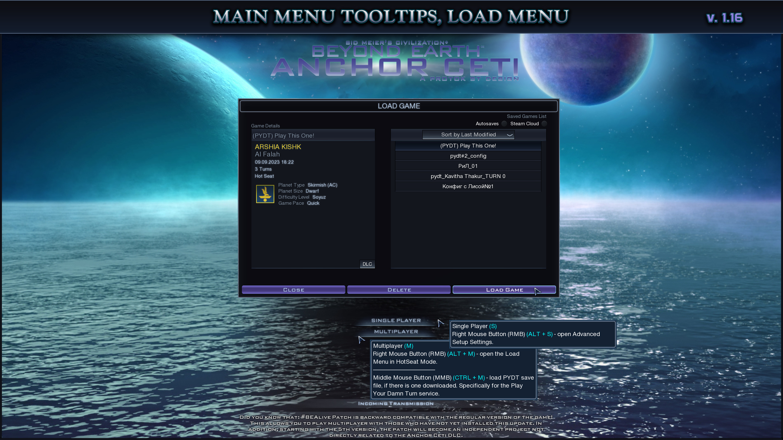This screenshot has width=783, height=440.
Task: Select the (PYDT) Play This One! save
Action: click(x=468, y=146)
